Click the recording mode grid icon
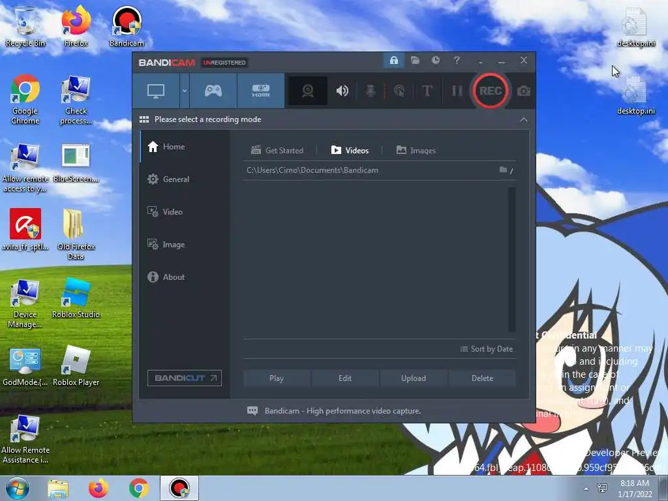Image resolution: width=668 pixels, height=501 pixels. point(144,119)
